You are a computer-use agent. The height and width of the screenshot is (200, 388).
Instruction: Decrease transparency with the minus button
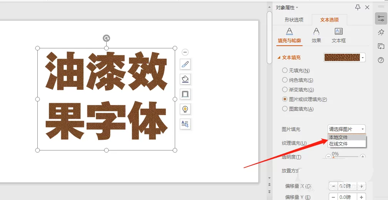328,157
